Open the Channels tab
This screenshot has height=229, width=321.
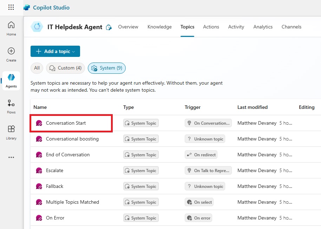tap(291, 27)
